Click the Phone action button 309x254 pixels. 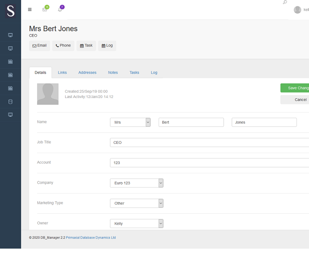tap(63, 46)
